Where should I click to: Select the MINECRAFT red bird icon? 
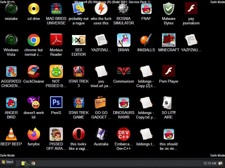(168, 40)
